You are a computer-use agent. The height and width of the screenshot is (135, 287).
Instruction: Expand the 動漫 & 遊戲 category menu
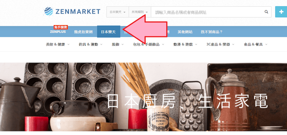[x=185, y=44]
